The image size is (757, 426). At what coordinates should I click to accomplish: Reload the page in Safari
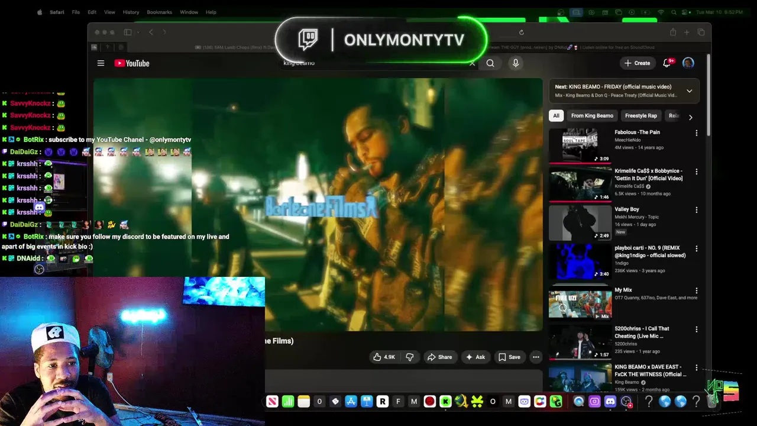(521, 33)
